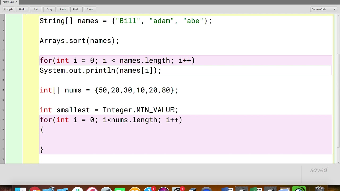Click line number 9 in the gutter

3,40
